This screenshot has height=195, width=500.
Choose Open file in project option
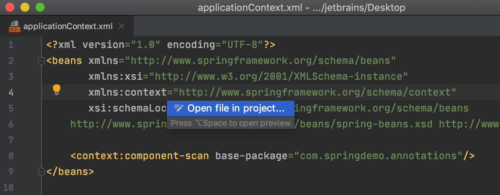tap(231, 108)
